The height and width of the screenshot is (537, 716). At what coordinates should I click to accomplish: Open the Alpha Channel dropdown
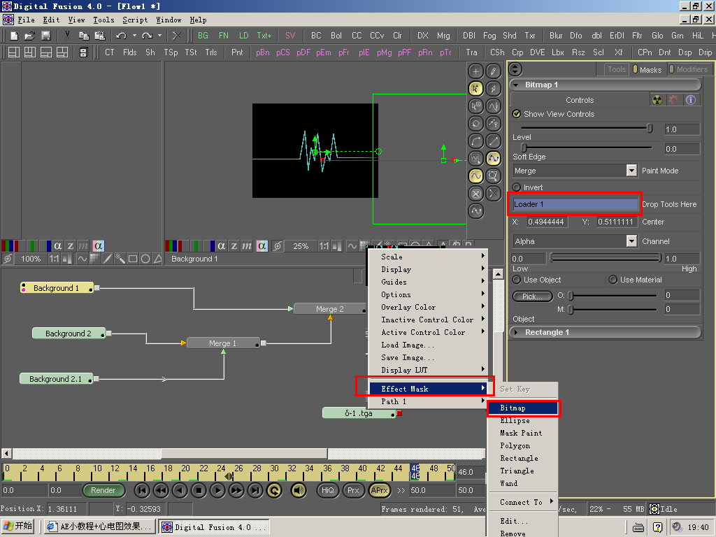pyautogui.click(x=631, y=241)
